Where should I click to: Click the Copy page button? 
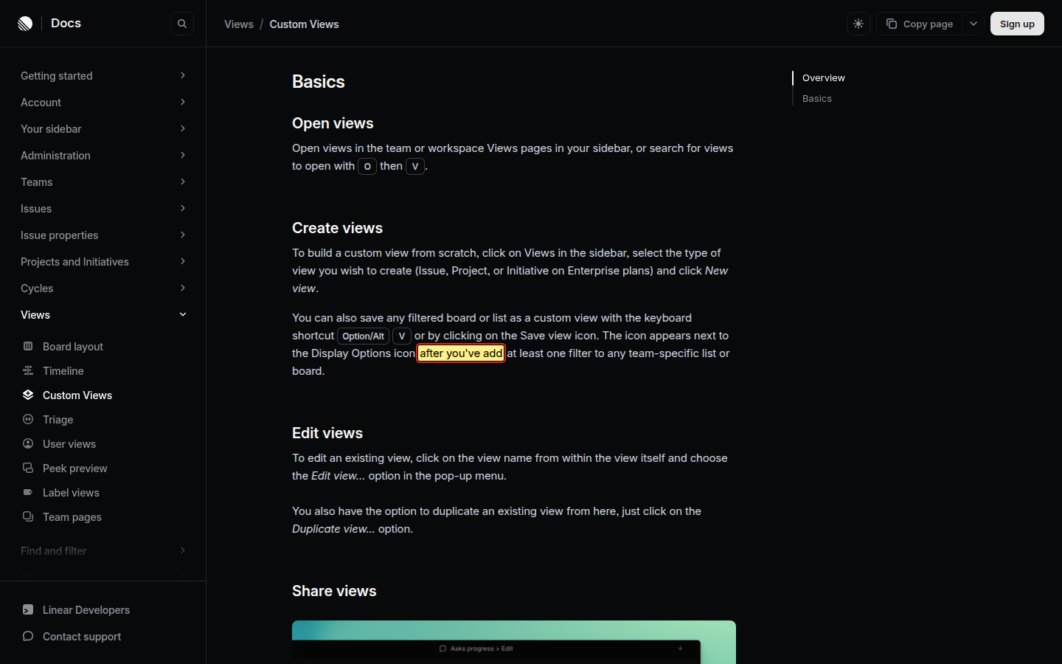920,24
